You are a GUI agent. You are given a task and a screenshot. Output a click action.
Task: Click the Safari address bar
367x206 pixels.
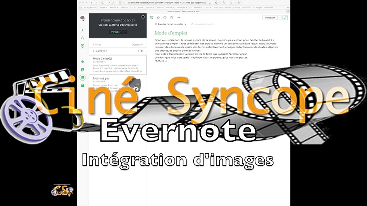[169, 3]
